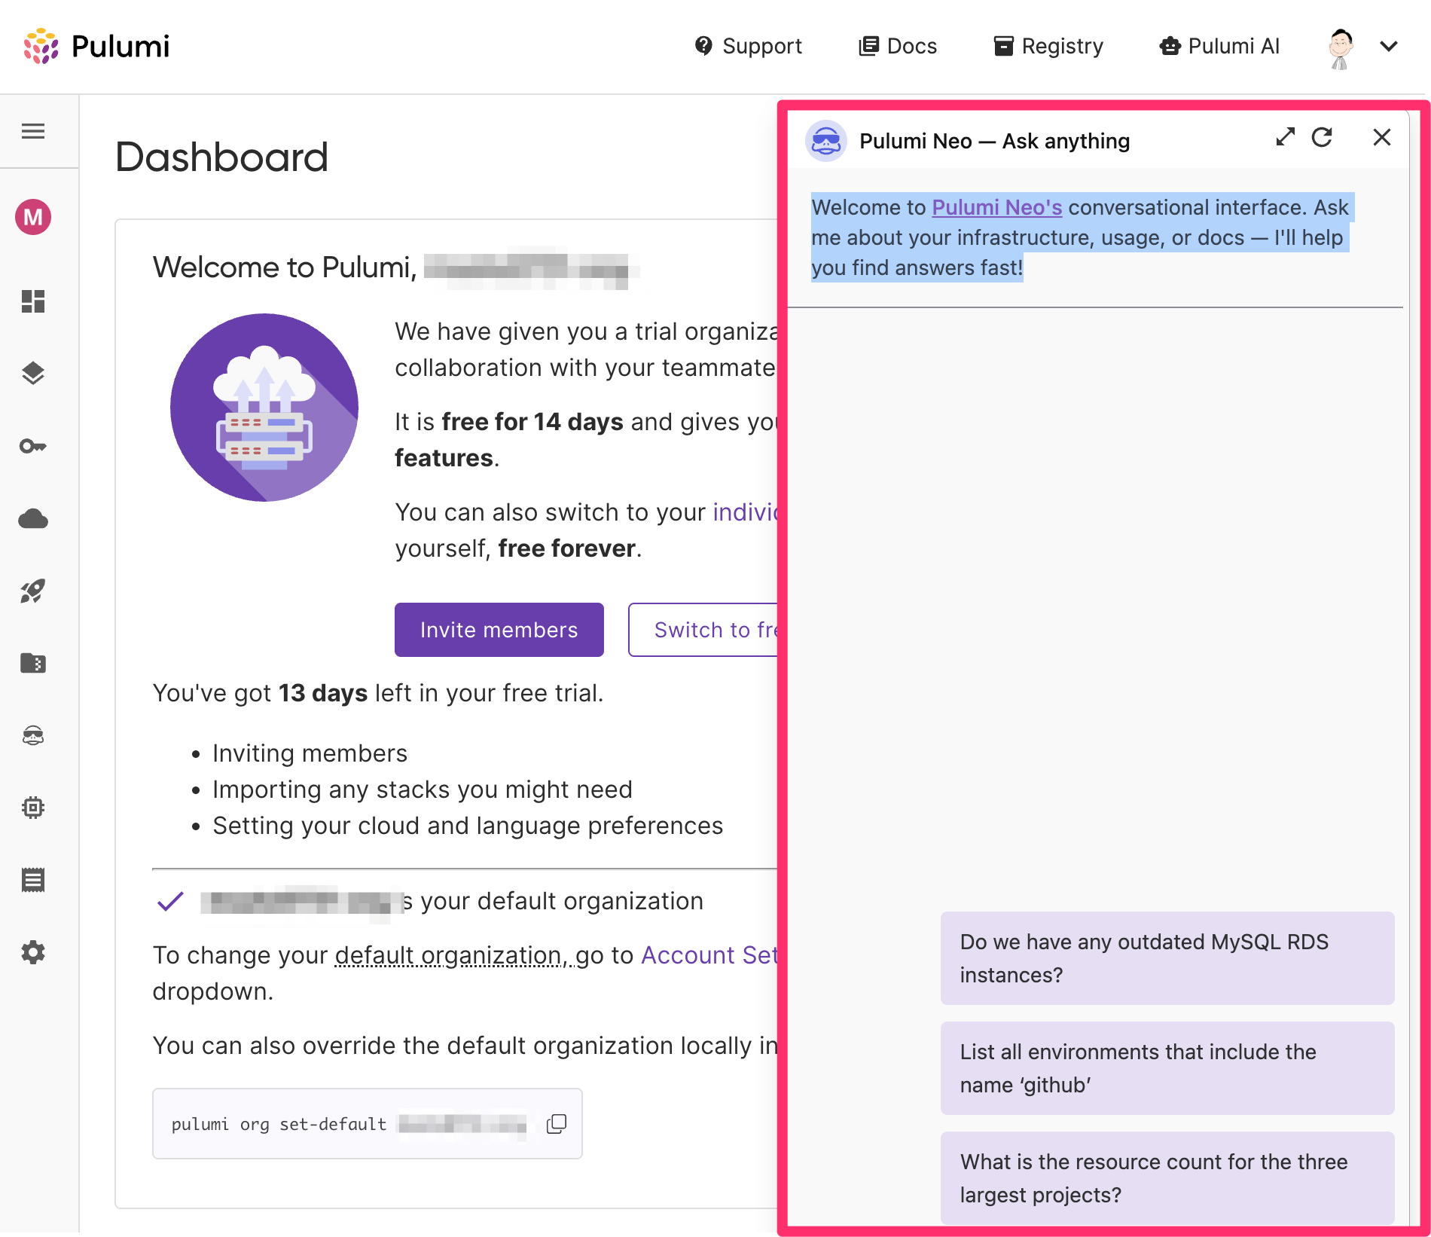Click Importing any stacks bullet
The image size is (1431, 1237).
(423, 790)
